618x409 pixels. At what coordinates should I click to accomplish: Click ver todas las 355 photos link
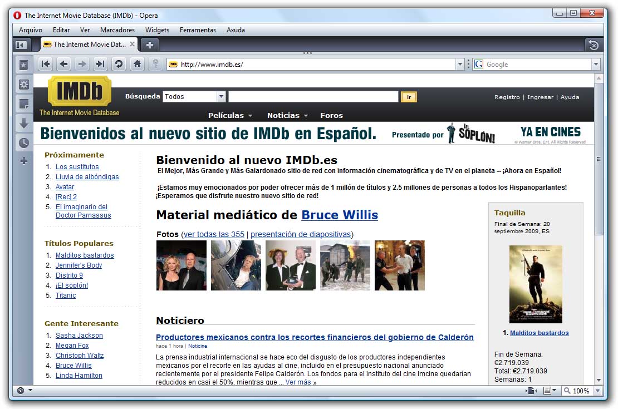[x=214, y=234]
